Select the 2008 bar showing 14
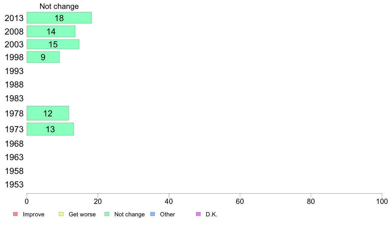 point(51,32)
